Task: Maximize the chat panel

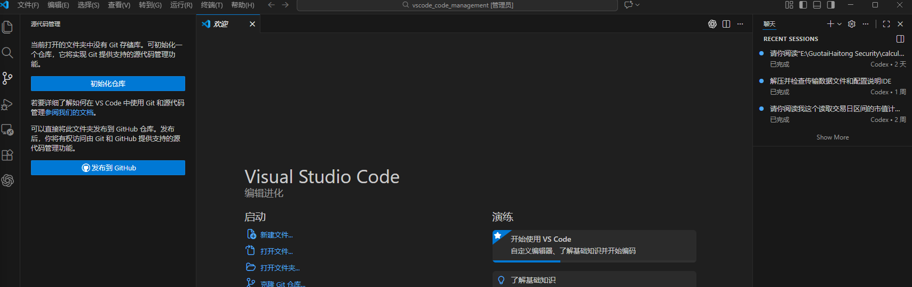Action: click(886, 24)
